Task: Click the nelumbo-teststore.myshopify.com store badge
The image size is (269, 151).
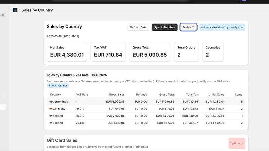Action: [222, 27]
